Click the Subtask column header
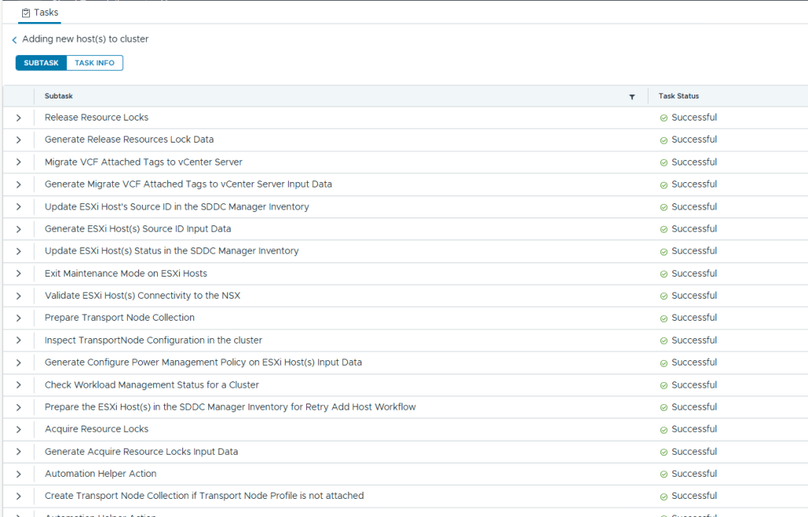The height and width of the screenshot is (517, 808). pos(58,96)
